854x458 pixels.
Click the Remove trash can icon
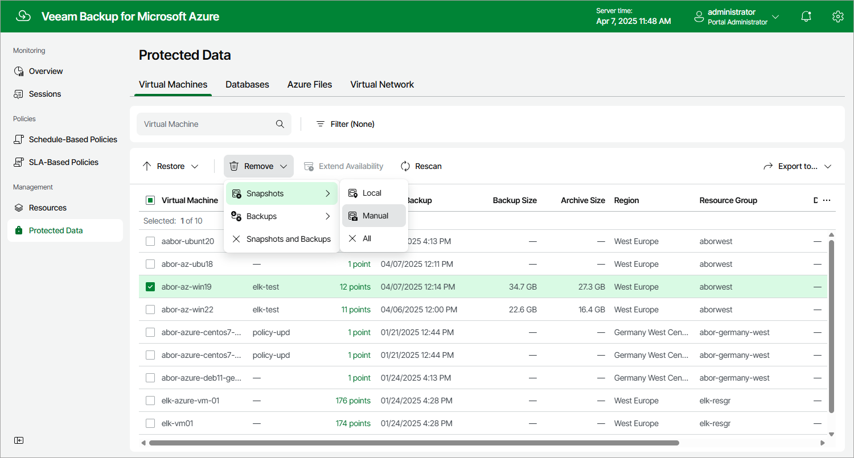pyautogui.click(x=234, y=166)
